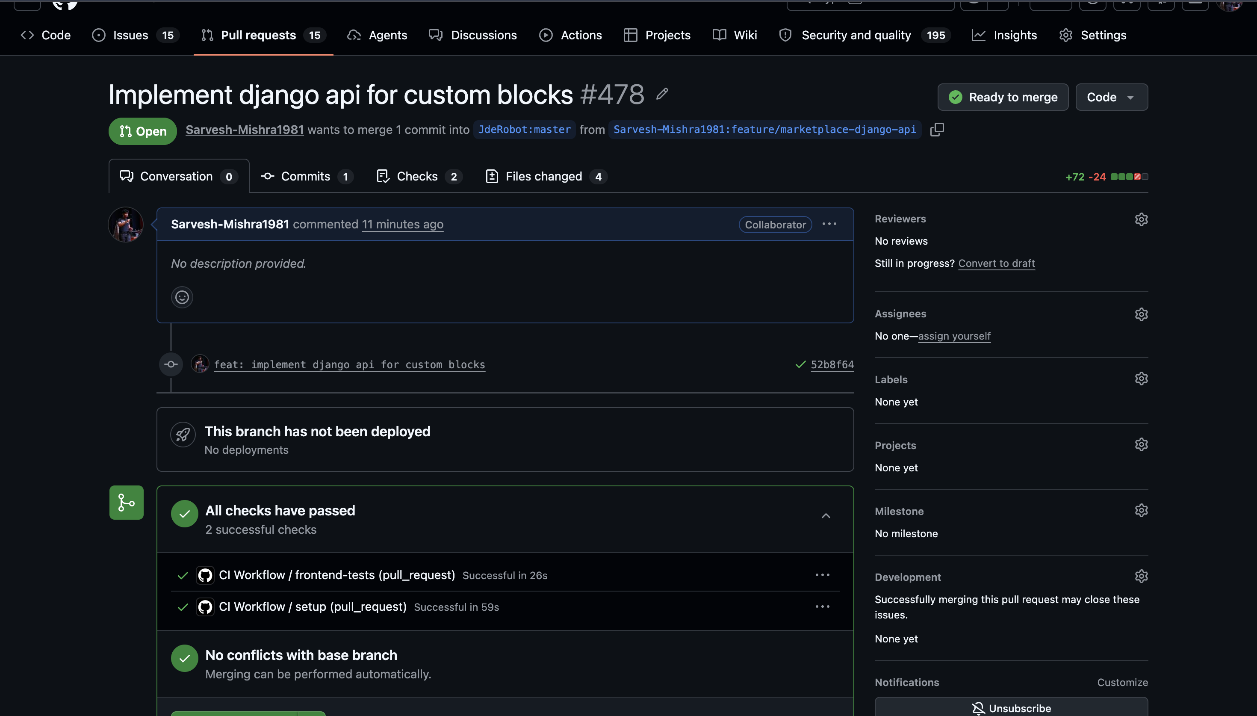
Task: Open the Code repository tab
Action: pos(46,36)
